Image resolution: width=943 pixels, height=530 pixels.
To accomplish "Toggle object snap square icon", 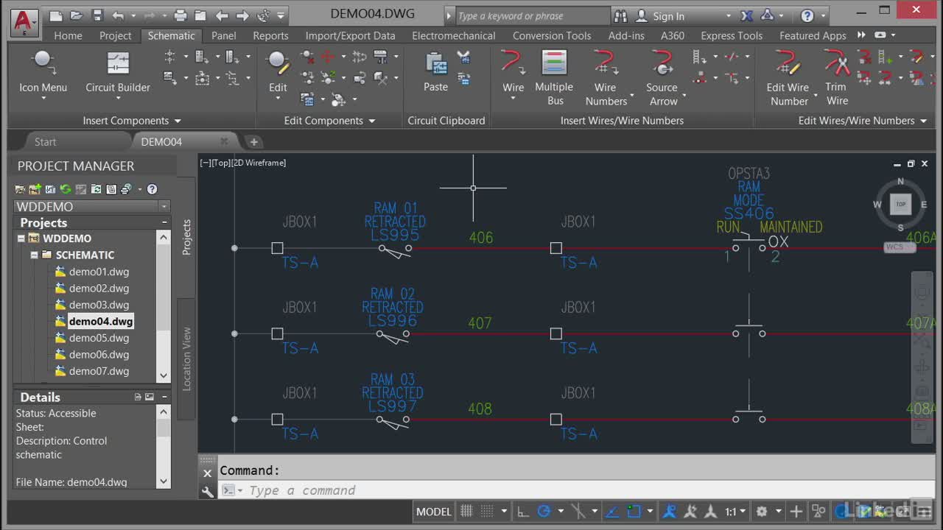I will (x=634, y=511).
